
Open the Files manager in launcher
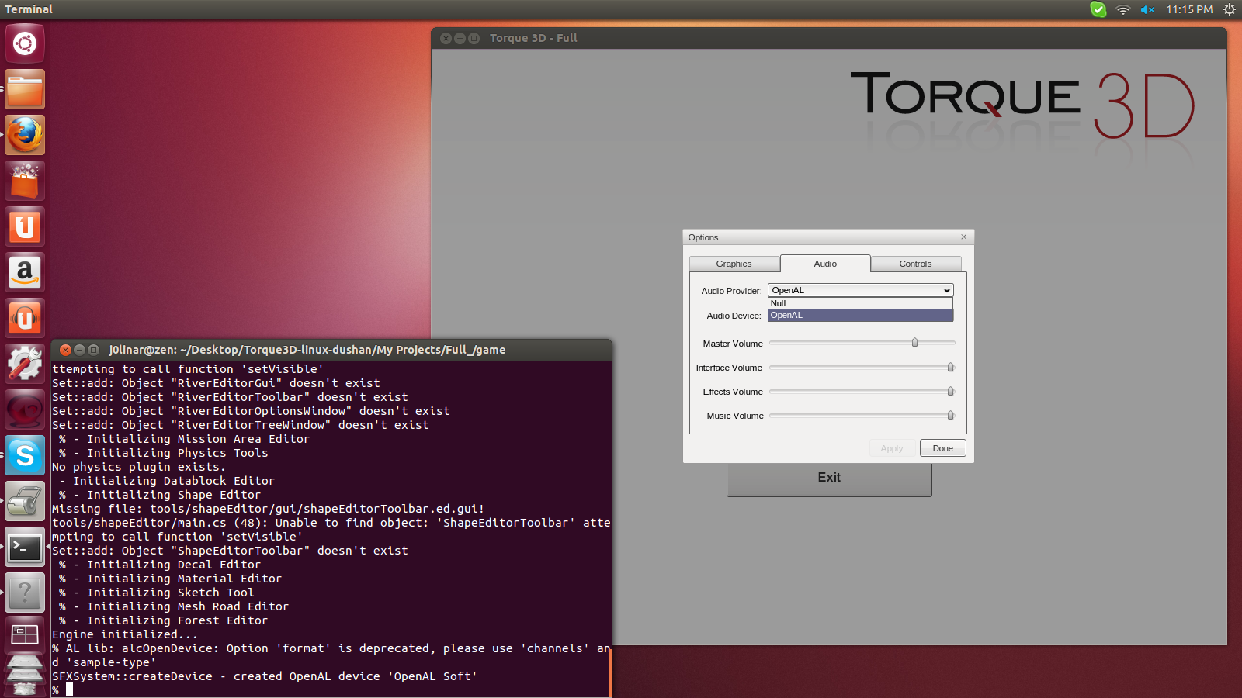[x=25, y=89]
